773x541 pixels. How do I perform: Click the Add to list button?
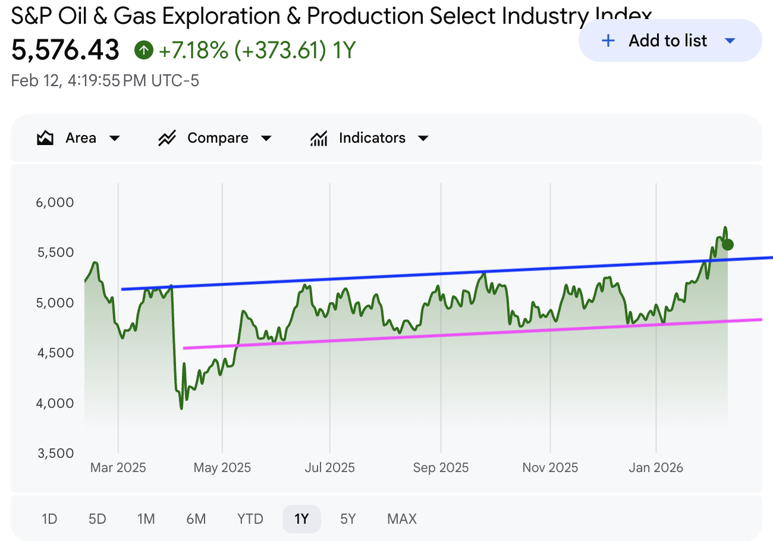(667, 41)
